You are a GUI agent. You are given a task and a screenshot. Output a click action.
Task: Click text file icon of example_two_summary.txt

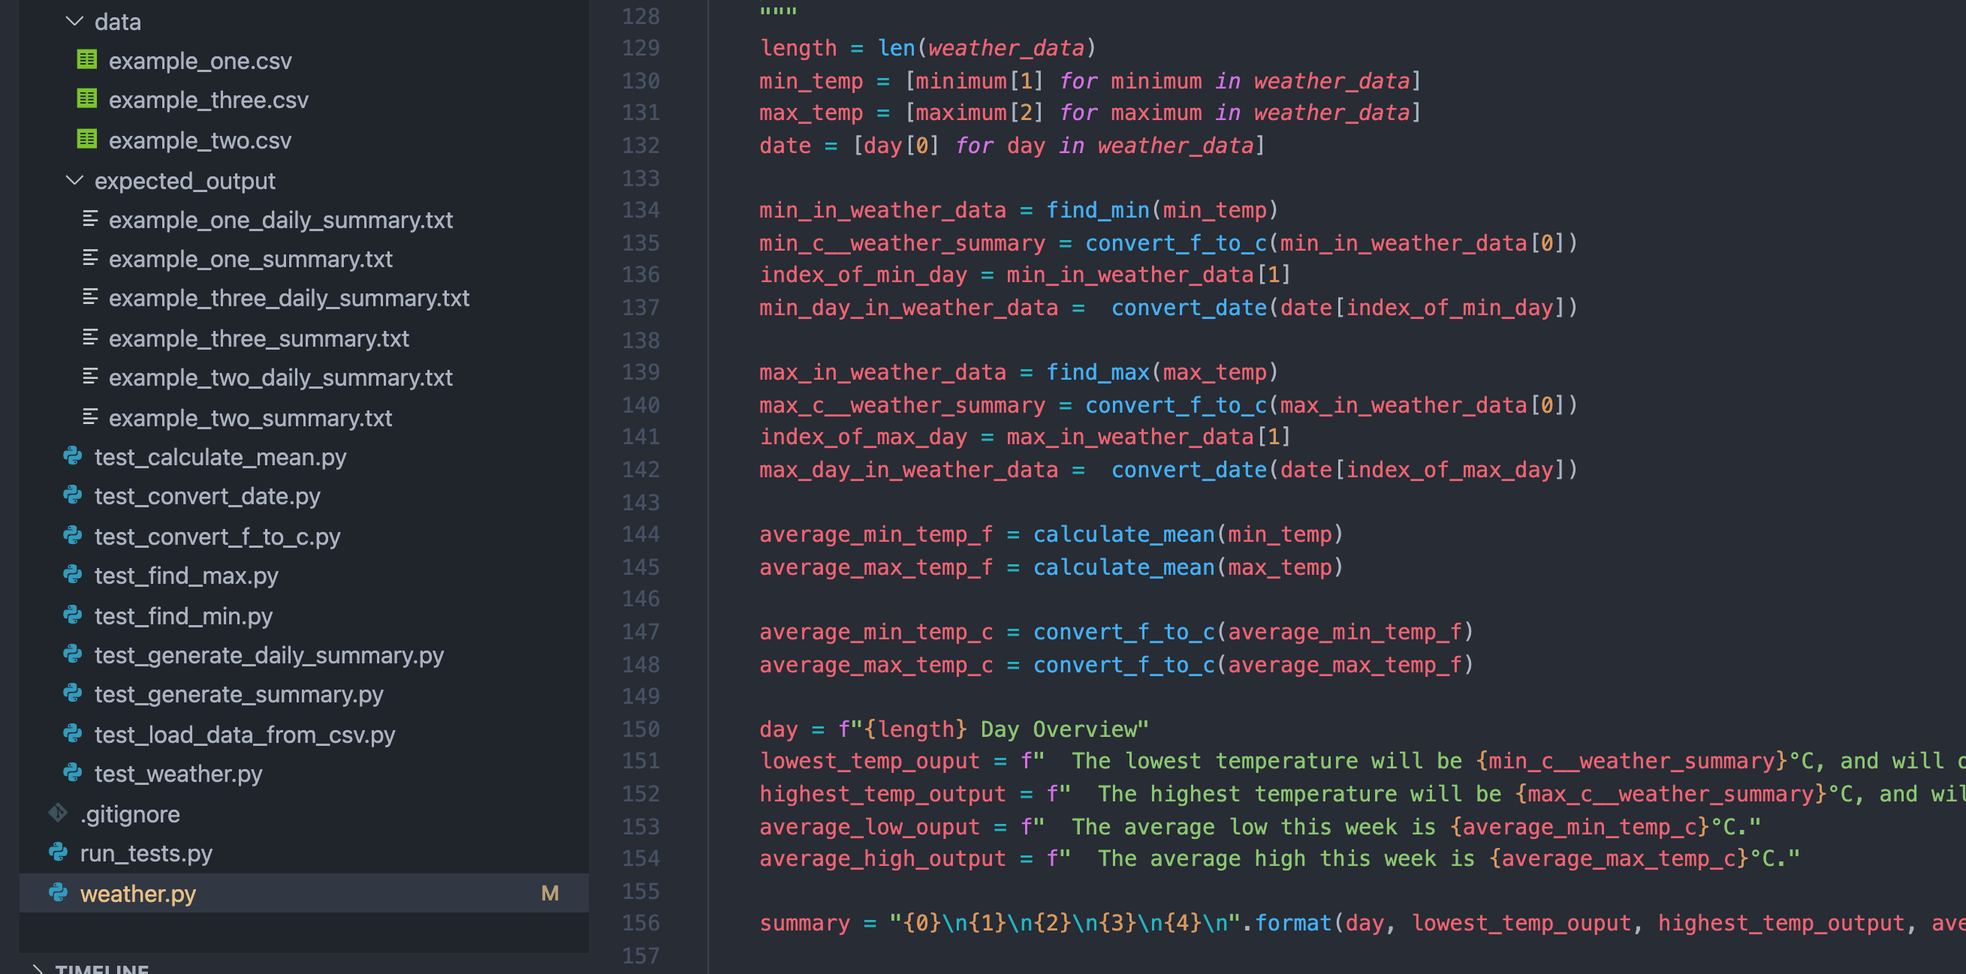[x=90, y=416]
